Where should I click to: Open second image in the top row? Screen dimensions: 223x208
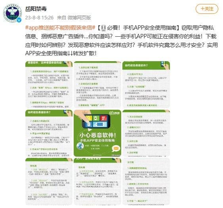tap(97, 84)
